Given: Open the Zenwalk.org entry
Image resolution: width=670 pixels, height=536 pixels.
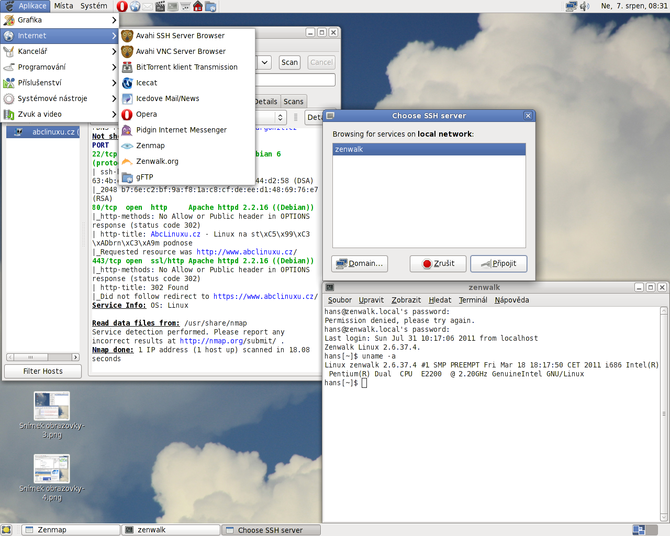Looking at the screenshot, I should [x=187, y=161].
